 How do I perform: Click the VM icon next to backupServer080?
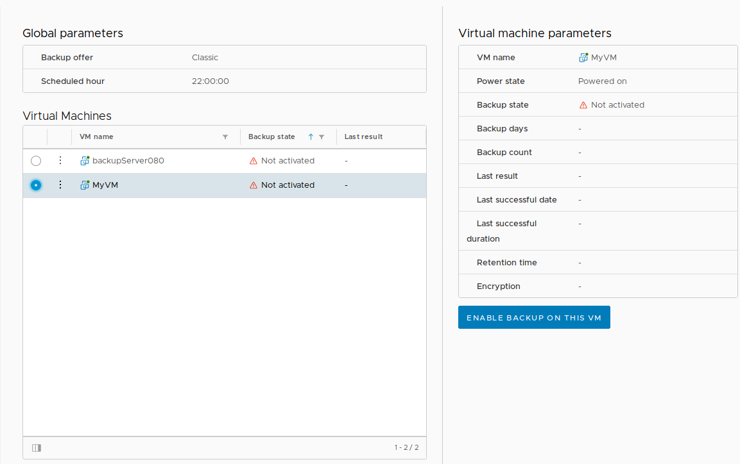tap(84, 160)
